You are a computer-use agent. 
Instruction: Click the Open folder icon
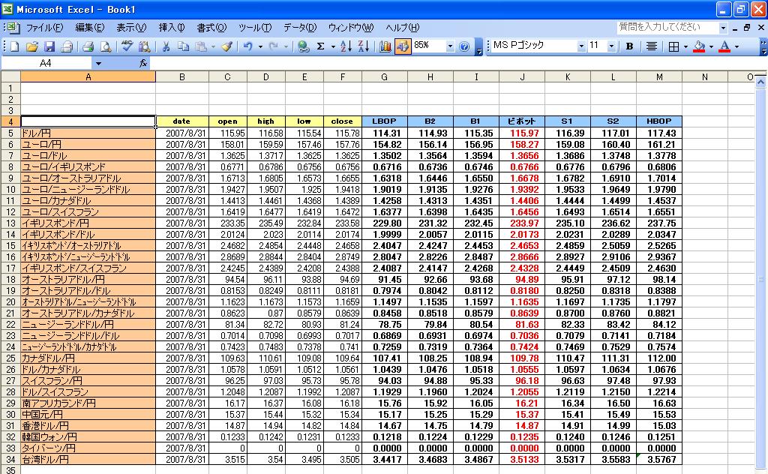(x=31, y=46)
